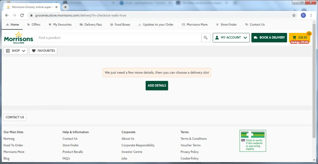Open the Home nav tab
This screenshot has height=164, width=318.
pos(12,25)
